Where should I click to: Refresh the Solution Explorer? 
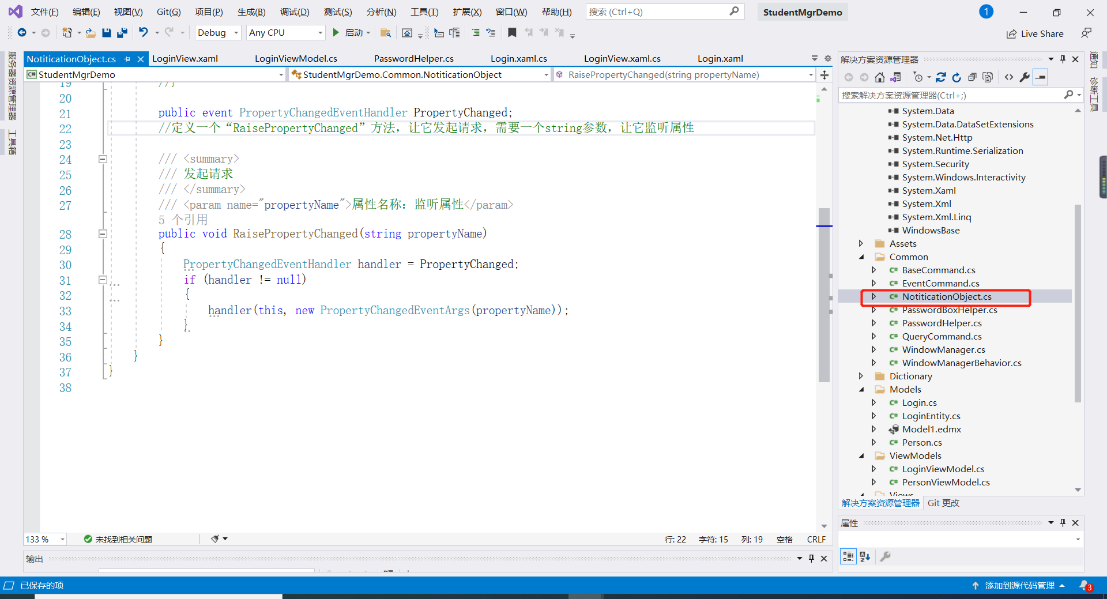[x=957, y=77]
